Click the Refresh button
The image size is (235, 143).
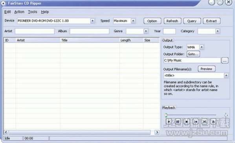coord(173,21)
